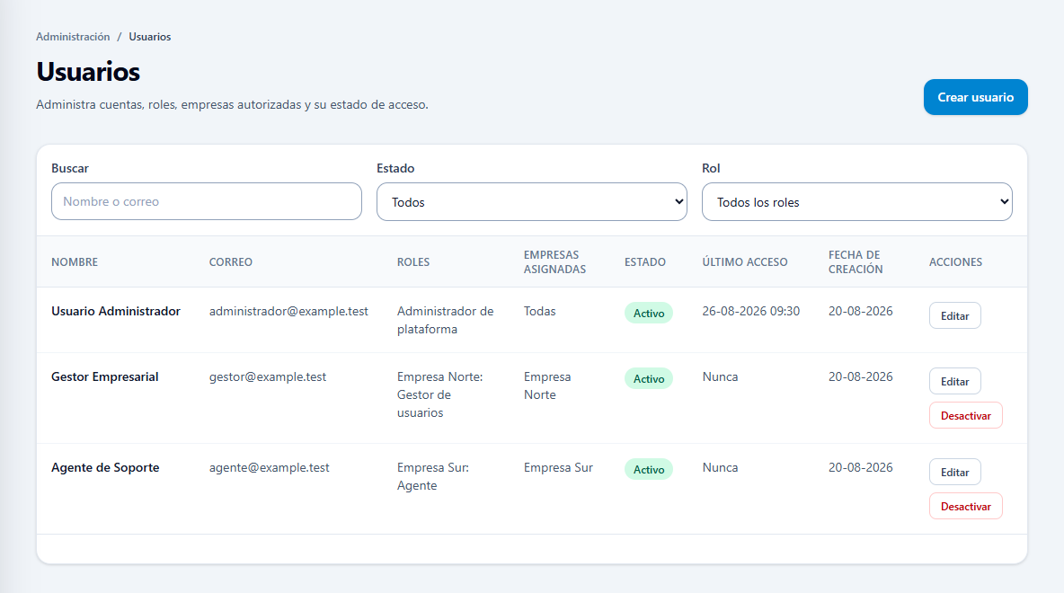Image resolution: width=1064 pixels, height=593 pixels.
Task: Click the EMPRESAS ASIGNADAS column header
Action: click(554, 261)
